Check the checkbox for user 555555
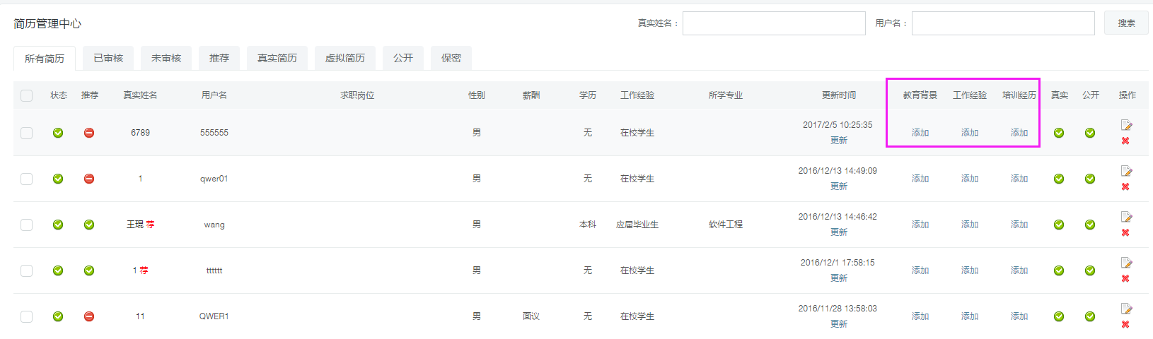This screenshot has height=339, width=1153. pos(27,133)
